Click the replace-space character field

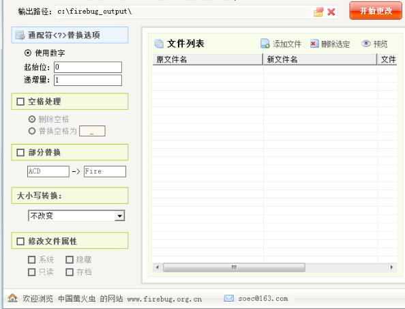[x=92, y=131]
